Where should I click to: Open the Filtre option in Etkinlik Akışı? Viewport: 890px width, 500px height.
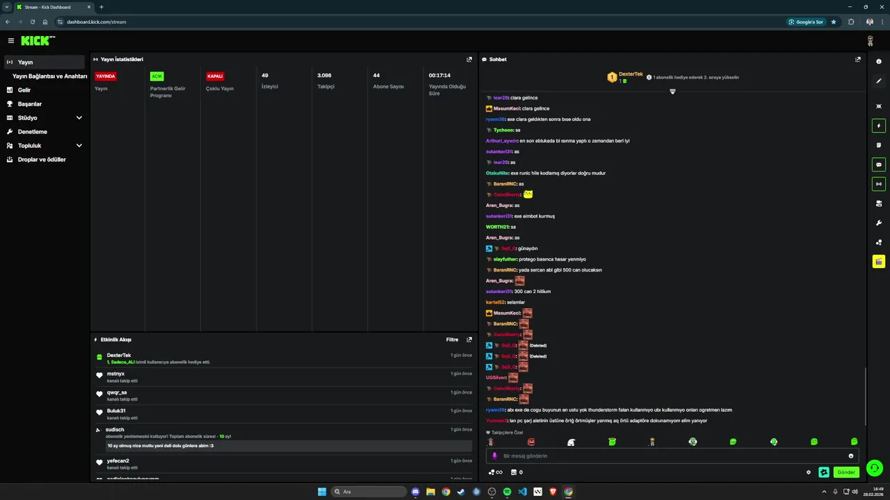point(452,340)
